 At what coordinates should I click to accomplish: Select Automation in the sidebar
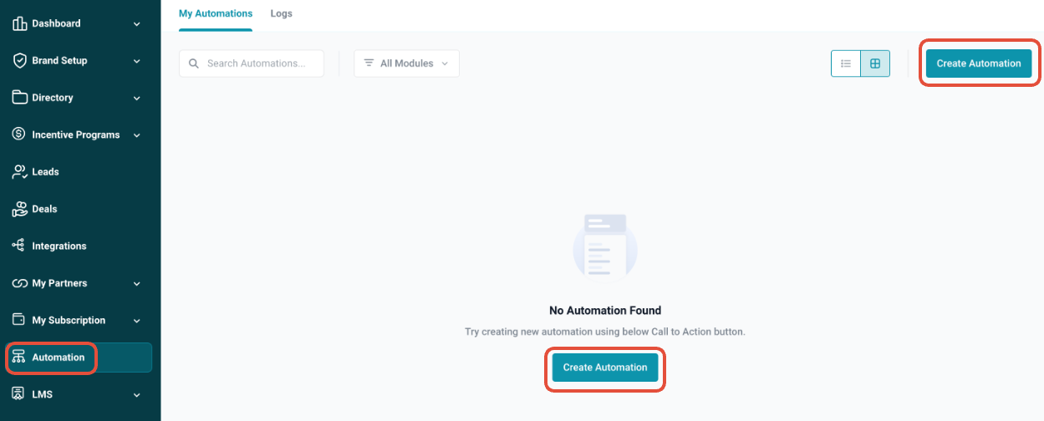(x=58, y=358)
